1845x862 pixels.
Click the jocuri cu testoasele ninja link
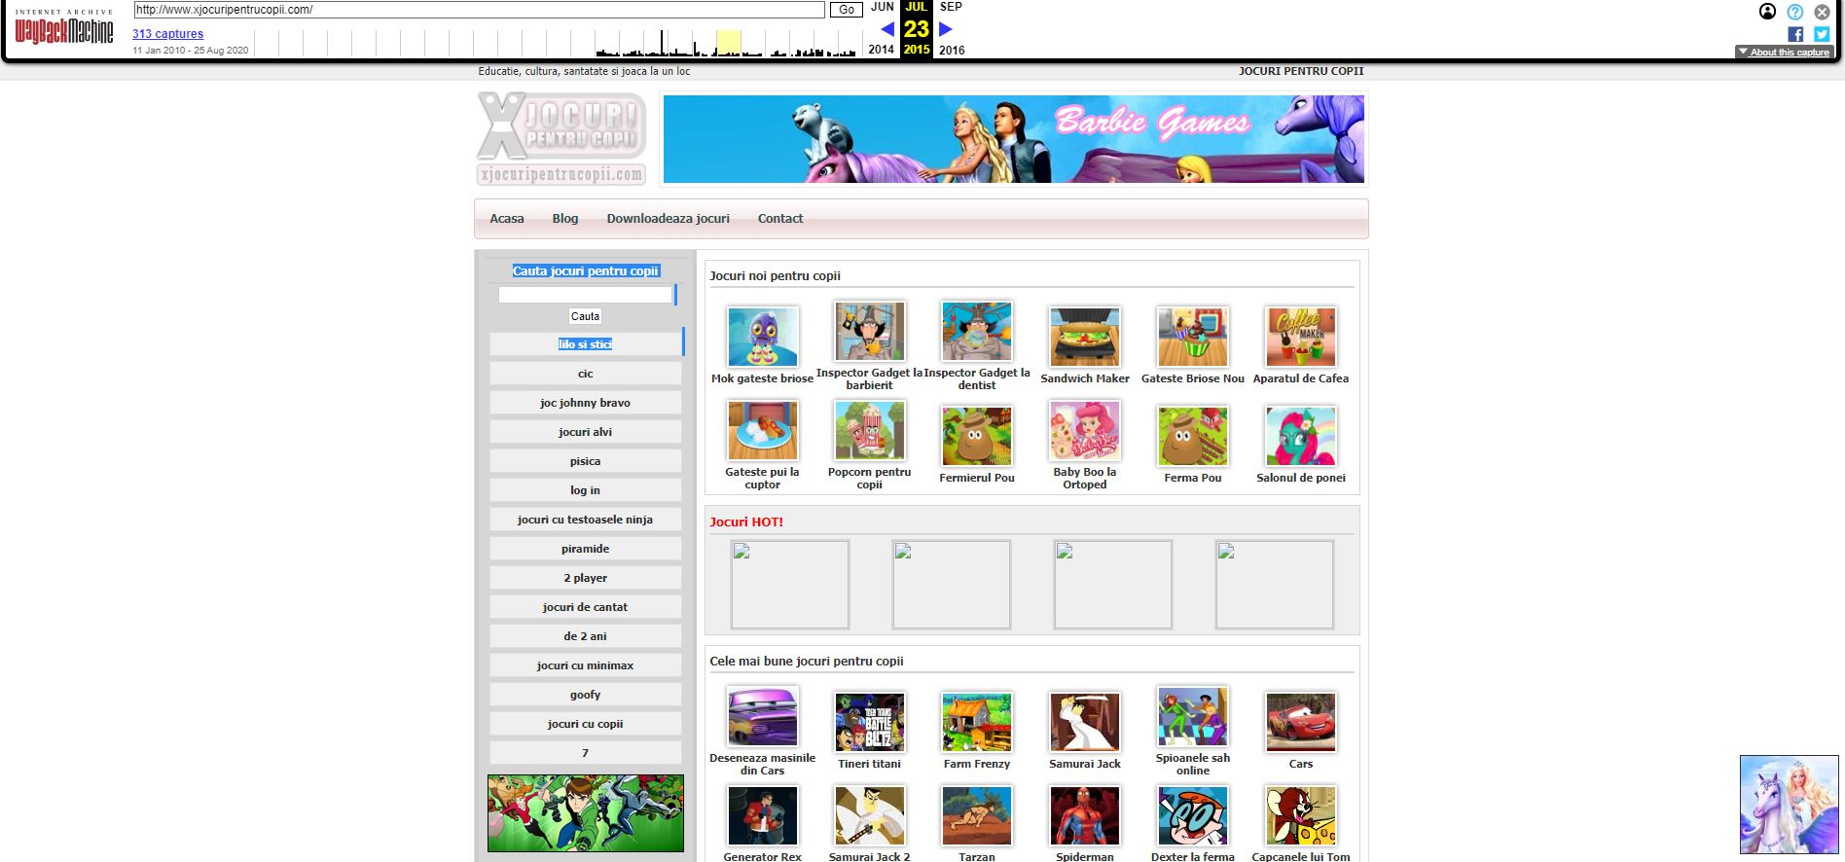pos(585,520)
